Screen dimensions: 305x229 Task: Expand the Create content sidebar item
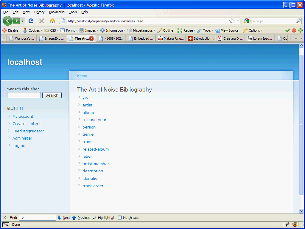click(x=27, y=123)
